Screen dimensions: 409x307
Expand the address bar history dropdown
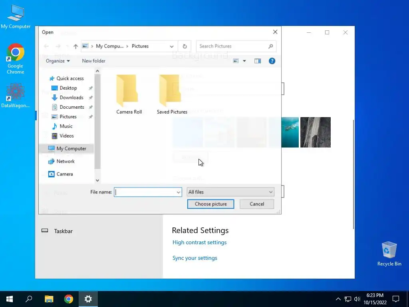172,46
